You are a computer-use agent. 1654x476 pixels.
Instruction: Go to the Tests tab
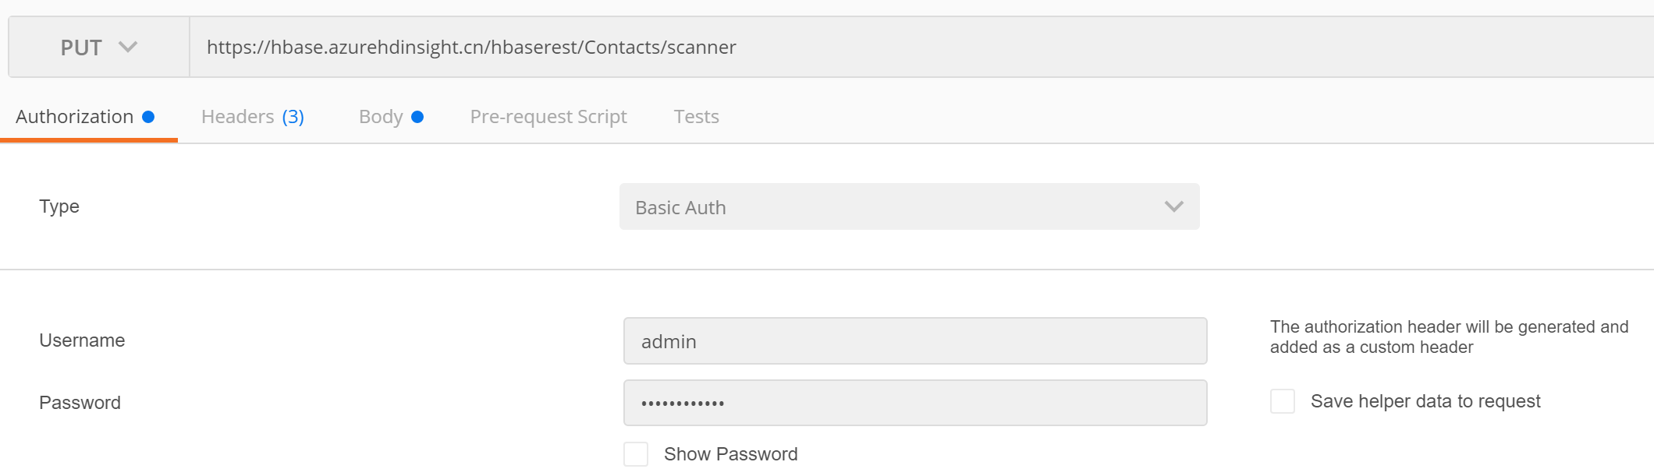(697, 117)
